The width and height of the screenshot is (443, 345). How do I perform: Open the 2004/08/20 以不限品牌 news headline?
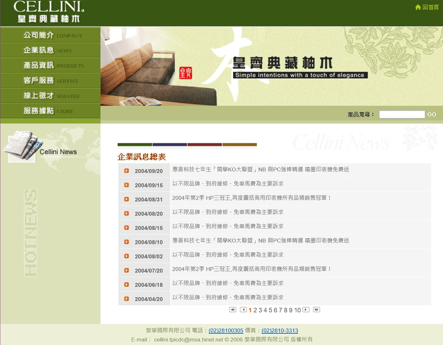228,212
